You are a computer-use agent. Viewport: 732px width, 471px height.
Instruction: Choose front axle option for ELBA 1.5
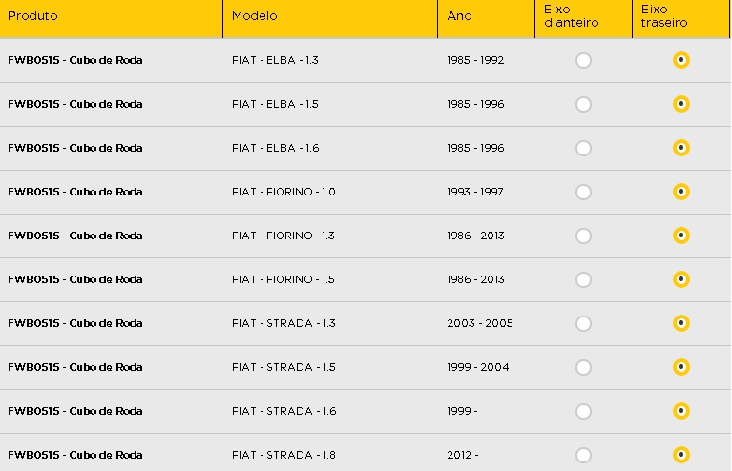pos(583,105)
